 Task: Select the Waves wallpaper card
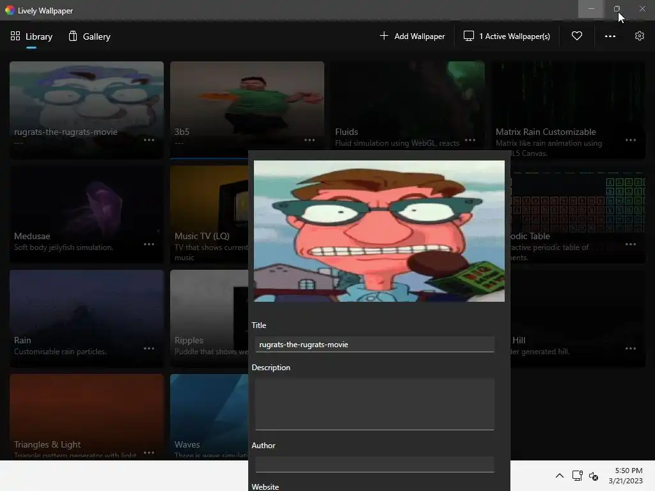tap(209, 417)
